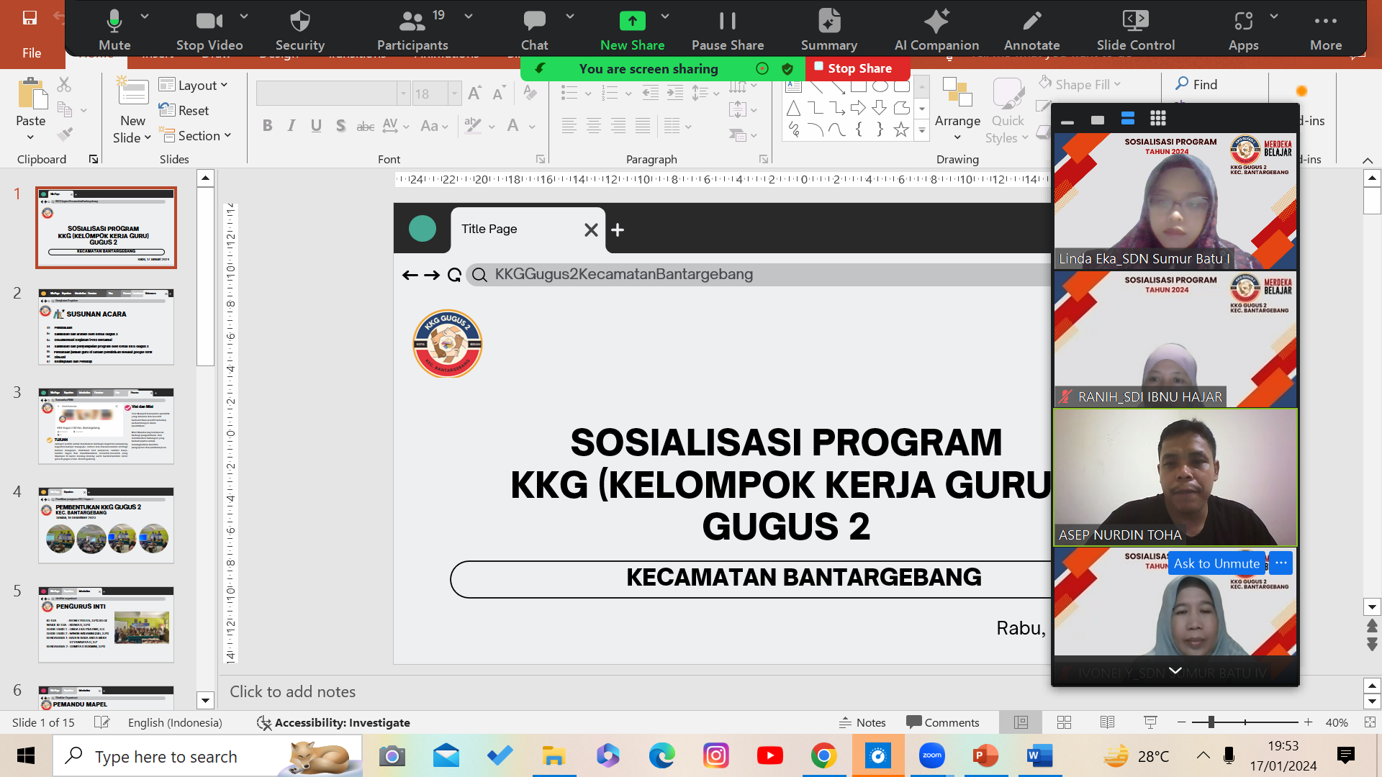Toggle underline formatting
The height and width of the screenshot is (777, 1382).
coord(315,125)
